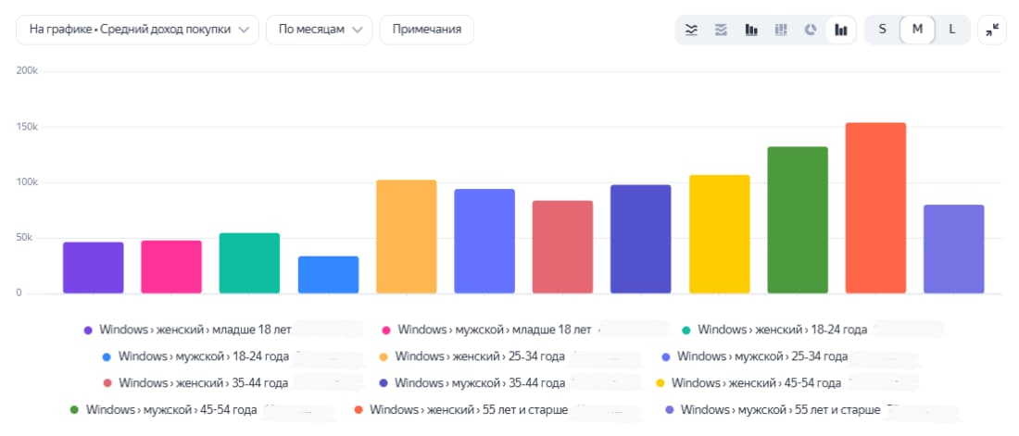Viewport: 1019px width, 436px height.
Task: Click the green bar in the chart
Action: (x=798, y=220)
